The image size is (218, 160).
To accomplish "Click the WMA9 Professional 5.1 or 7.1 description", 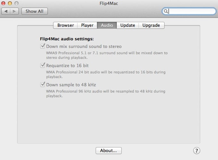I will click(107, 55).
